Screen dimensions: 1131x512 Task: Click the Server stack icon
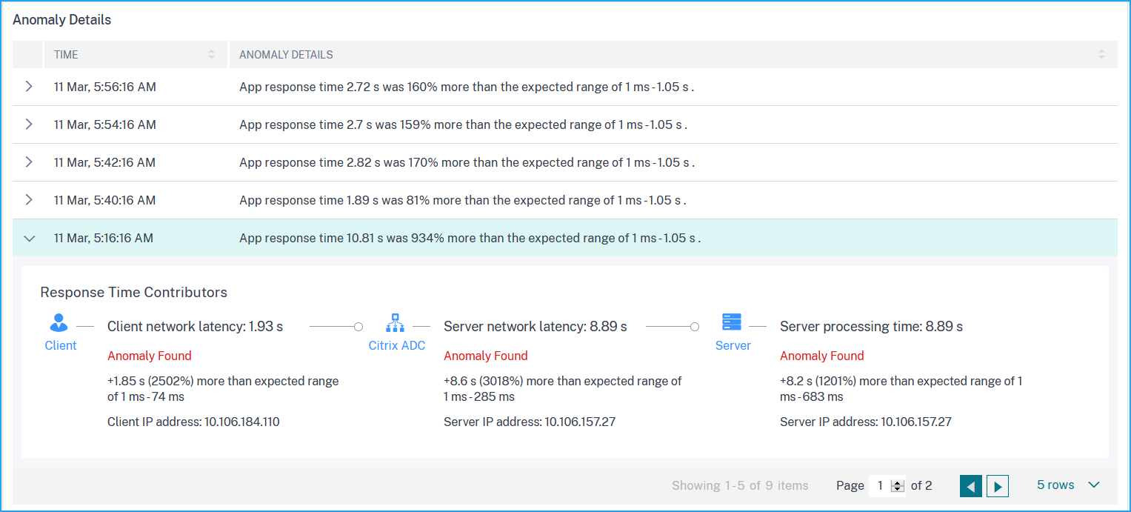tap(732, 322)
